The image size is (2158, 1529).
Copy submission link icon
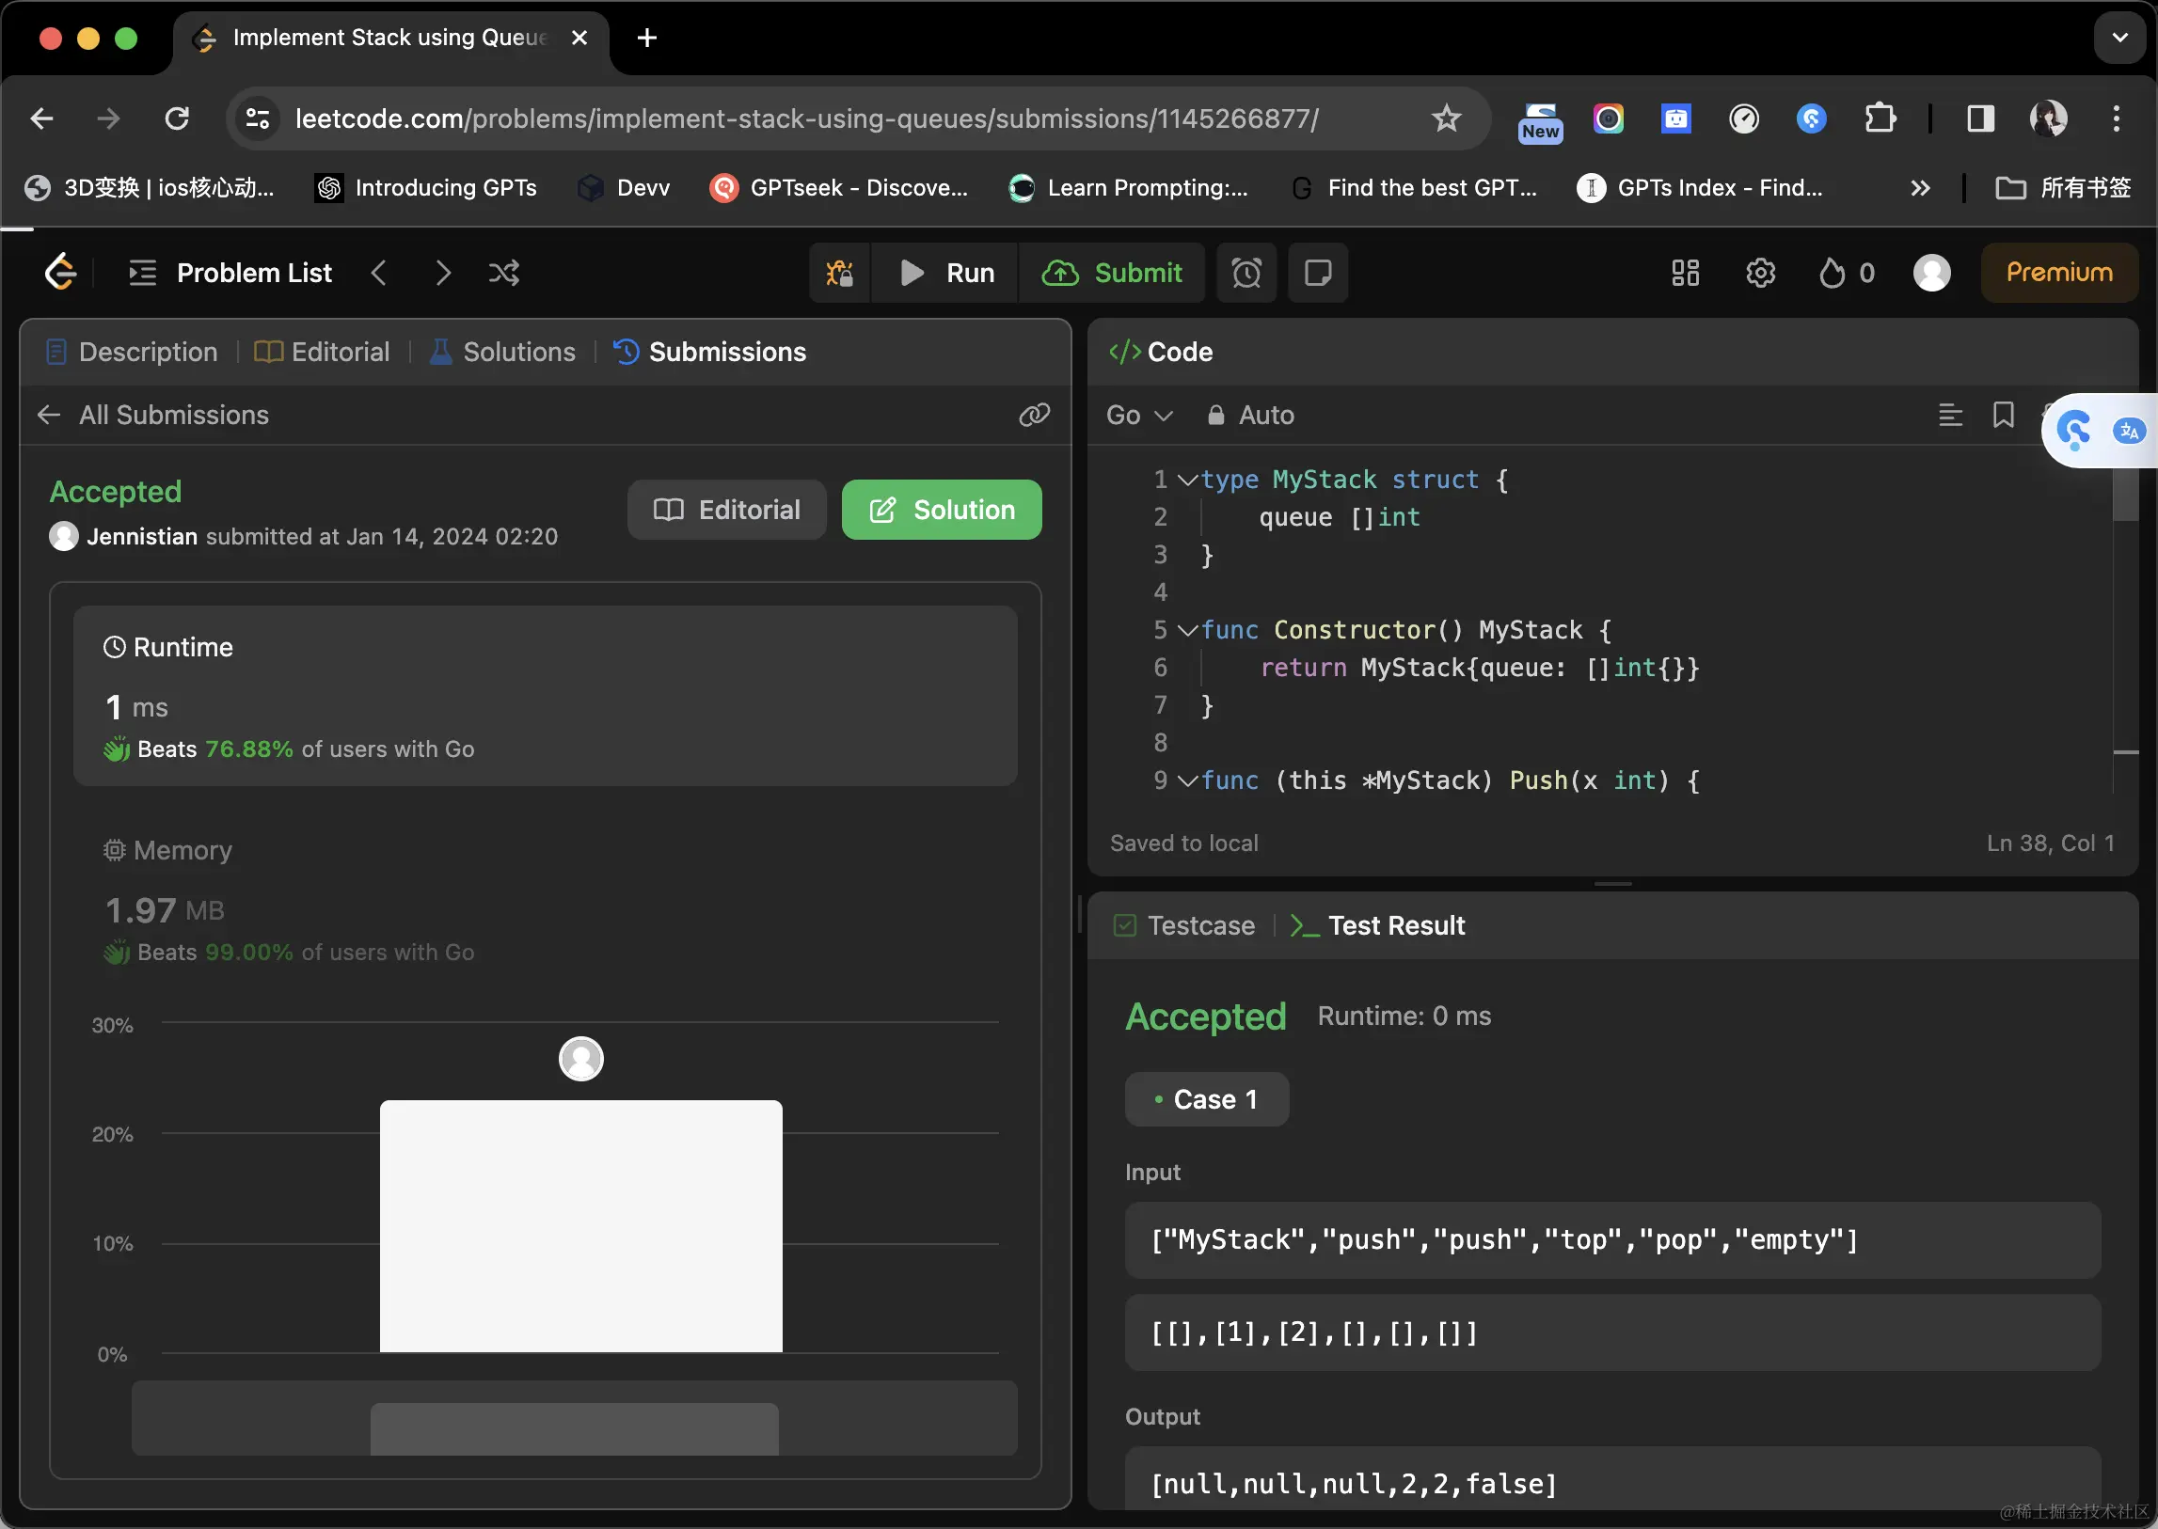(x=1033, y=416)
